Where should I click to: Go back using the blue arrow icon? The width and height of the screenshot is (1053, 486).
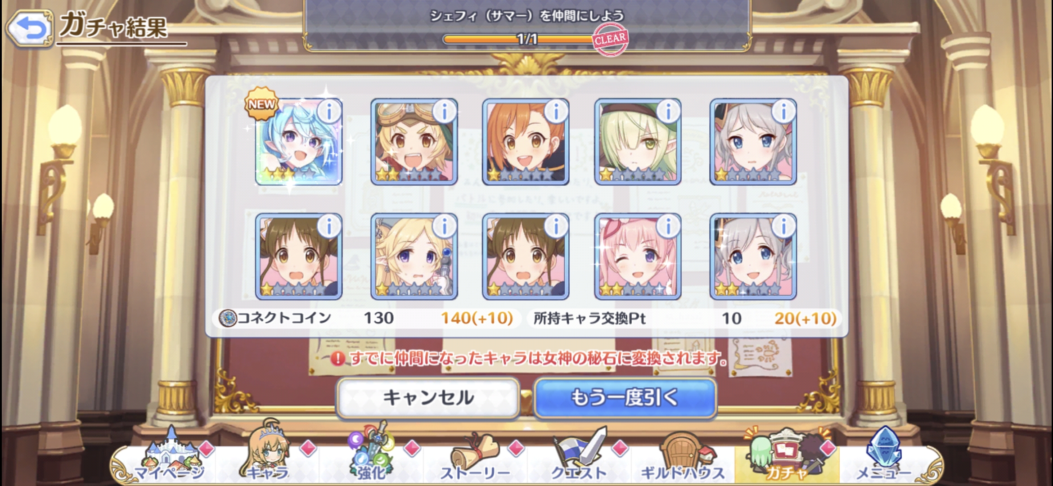point(29,29)
